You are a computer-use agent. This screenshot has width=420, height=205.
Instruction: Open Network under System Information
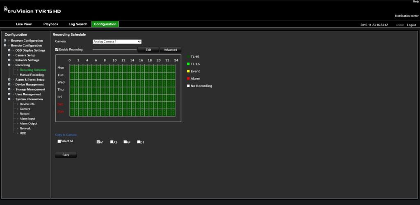point(25,128)
